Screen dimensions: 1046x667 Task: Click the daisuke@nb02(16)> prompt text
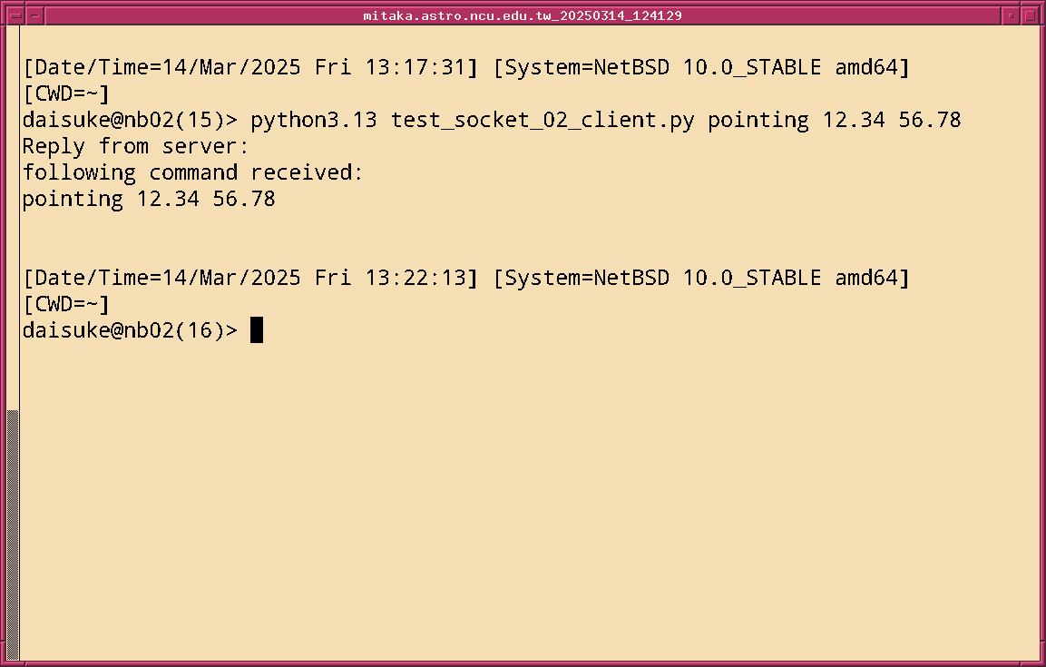(131, 330)
